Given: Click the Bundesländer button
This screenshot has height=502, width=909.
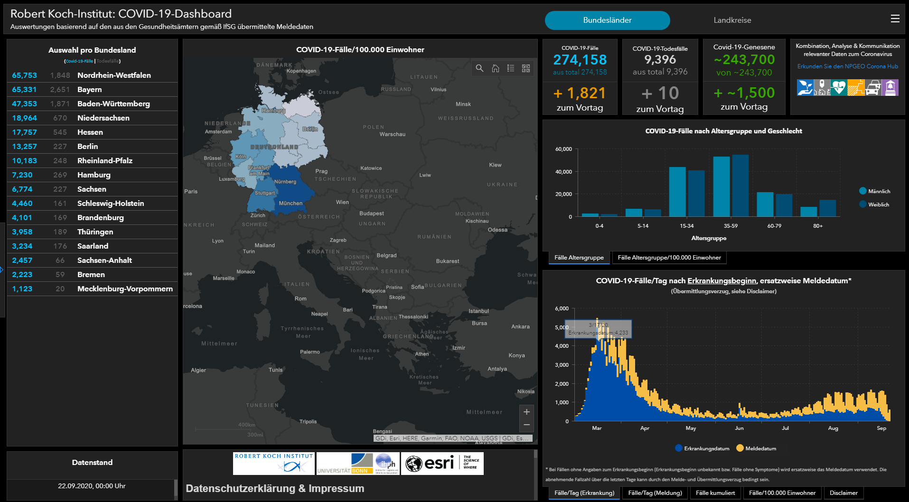Looking at the screenshot, I should 607,20.
